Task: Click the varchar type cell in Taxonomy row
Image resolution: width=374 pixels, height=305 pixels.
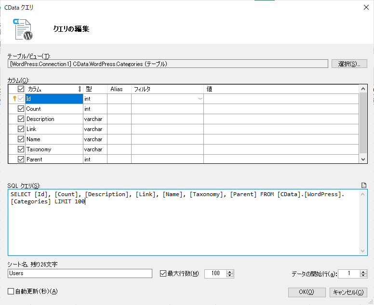Action: point(95,149)
